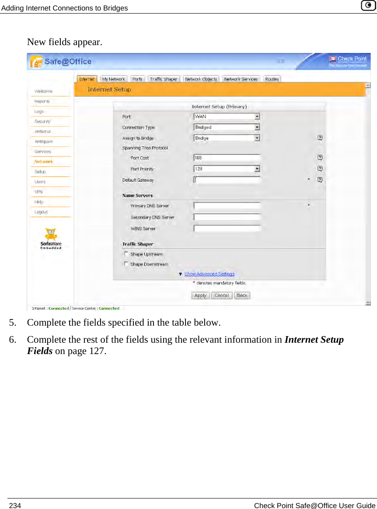
Task: Click the Secondary DNS Server field
Action: (227, 217)
